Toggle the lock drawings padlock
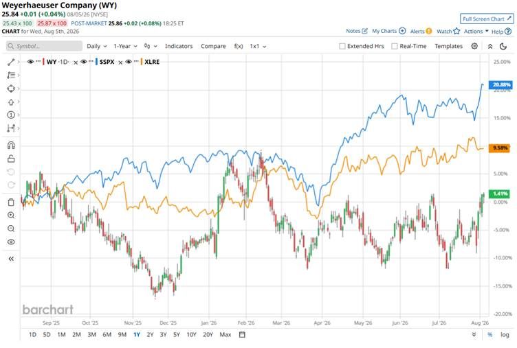The height and width of the screenshot is (348, 517). [11, 159]
